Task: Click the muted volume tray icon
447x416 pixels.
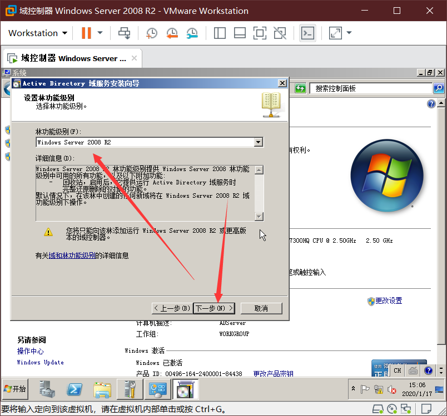Action: [x=392, y=389]
